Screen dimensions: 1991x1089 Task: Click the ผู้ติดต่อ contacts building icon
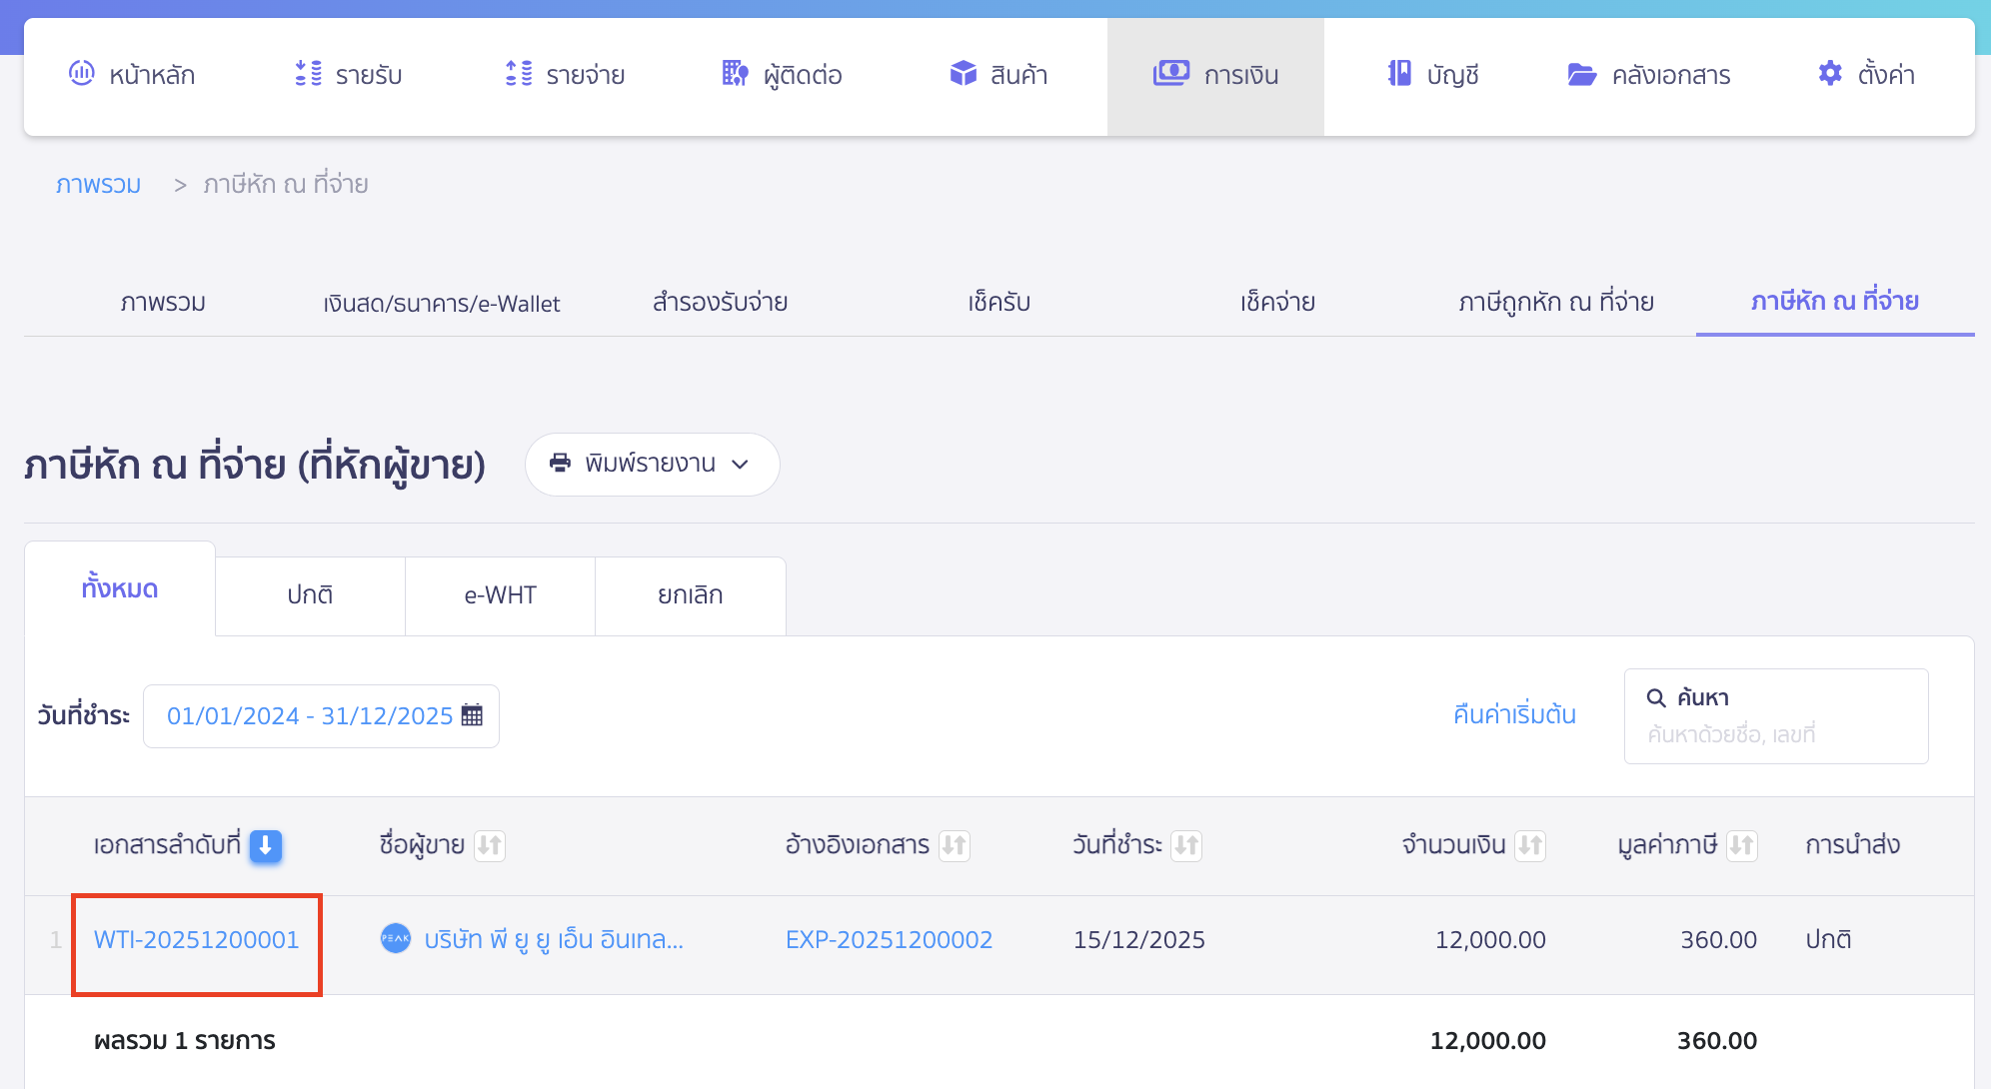[736, 73]
